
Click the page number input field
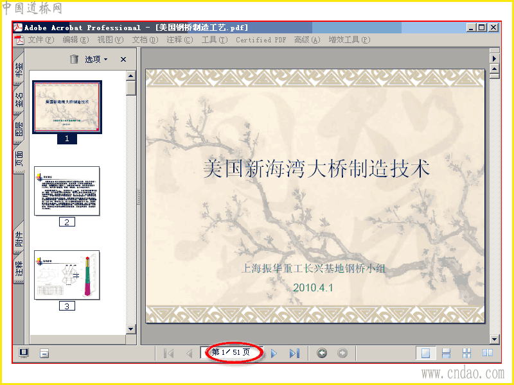point(231,352)
